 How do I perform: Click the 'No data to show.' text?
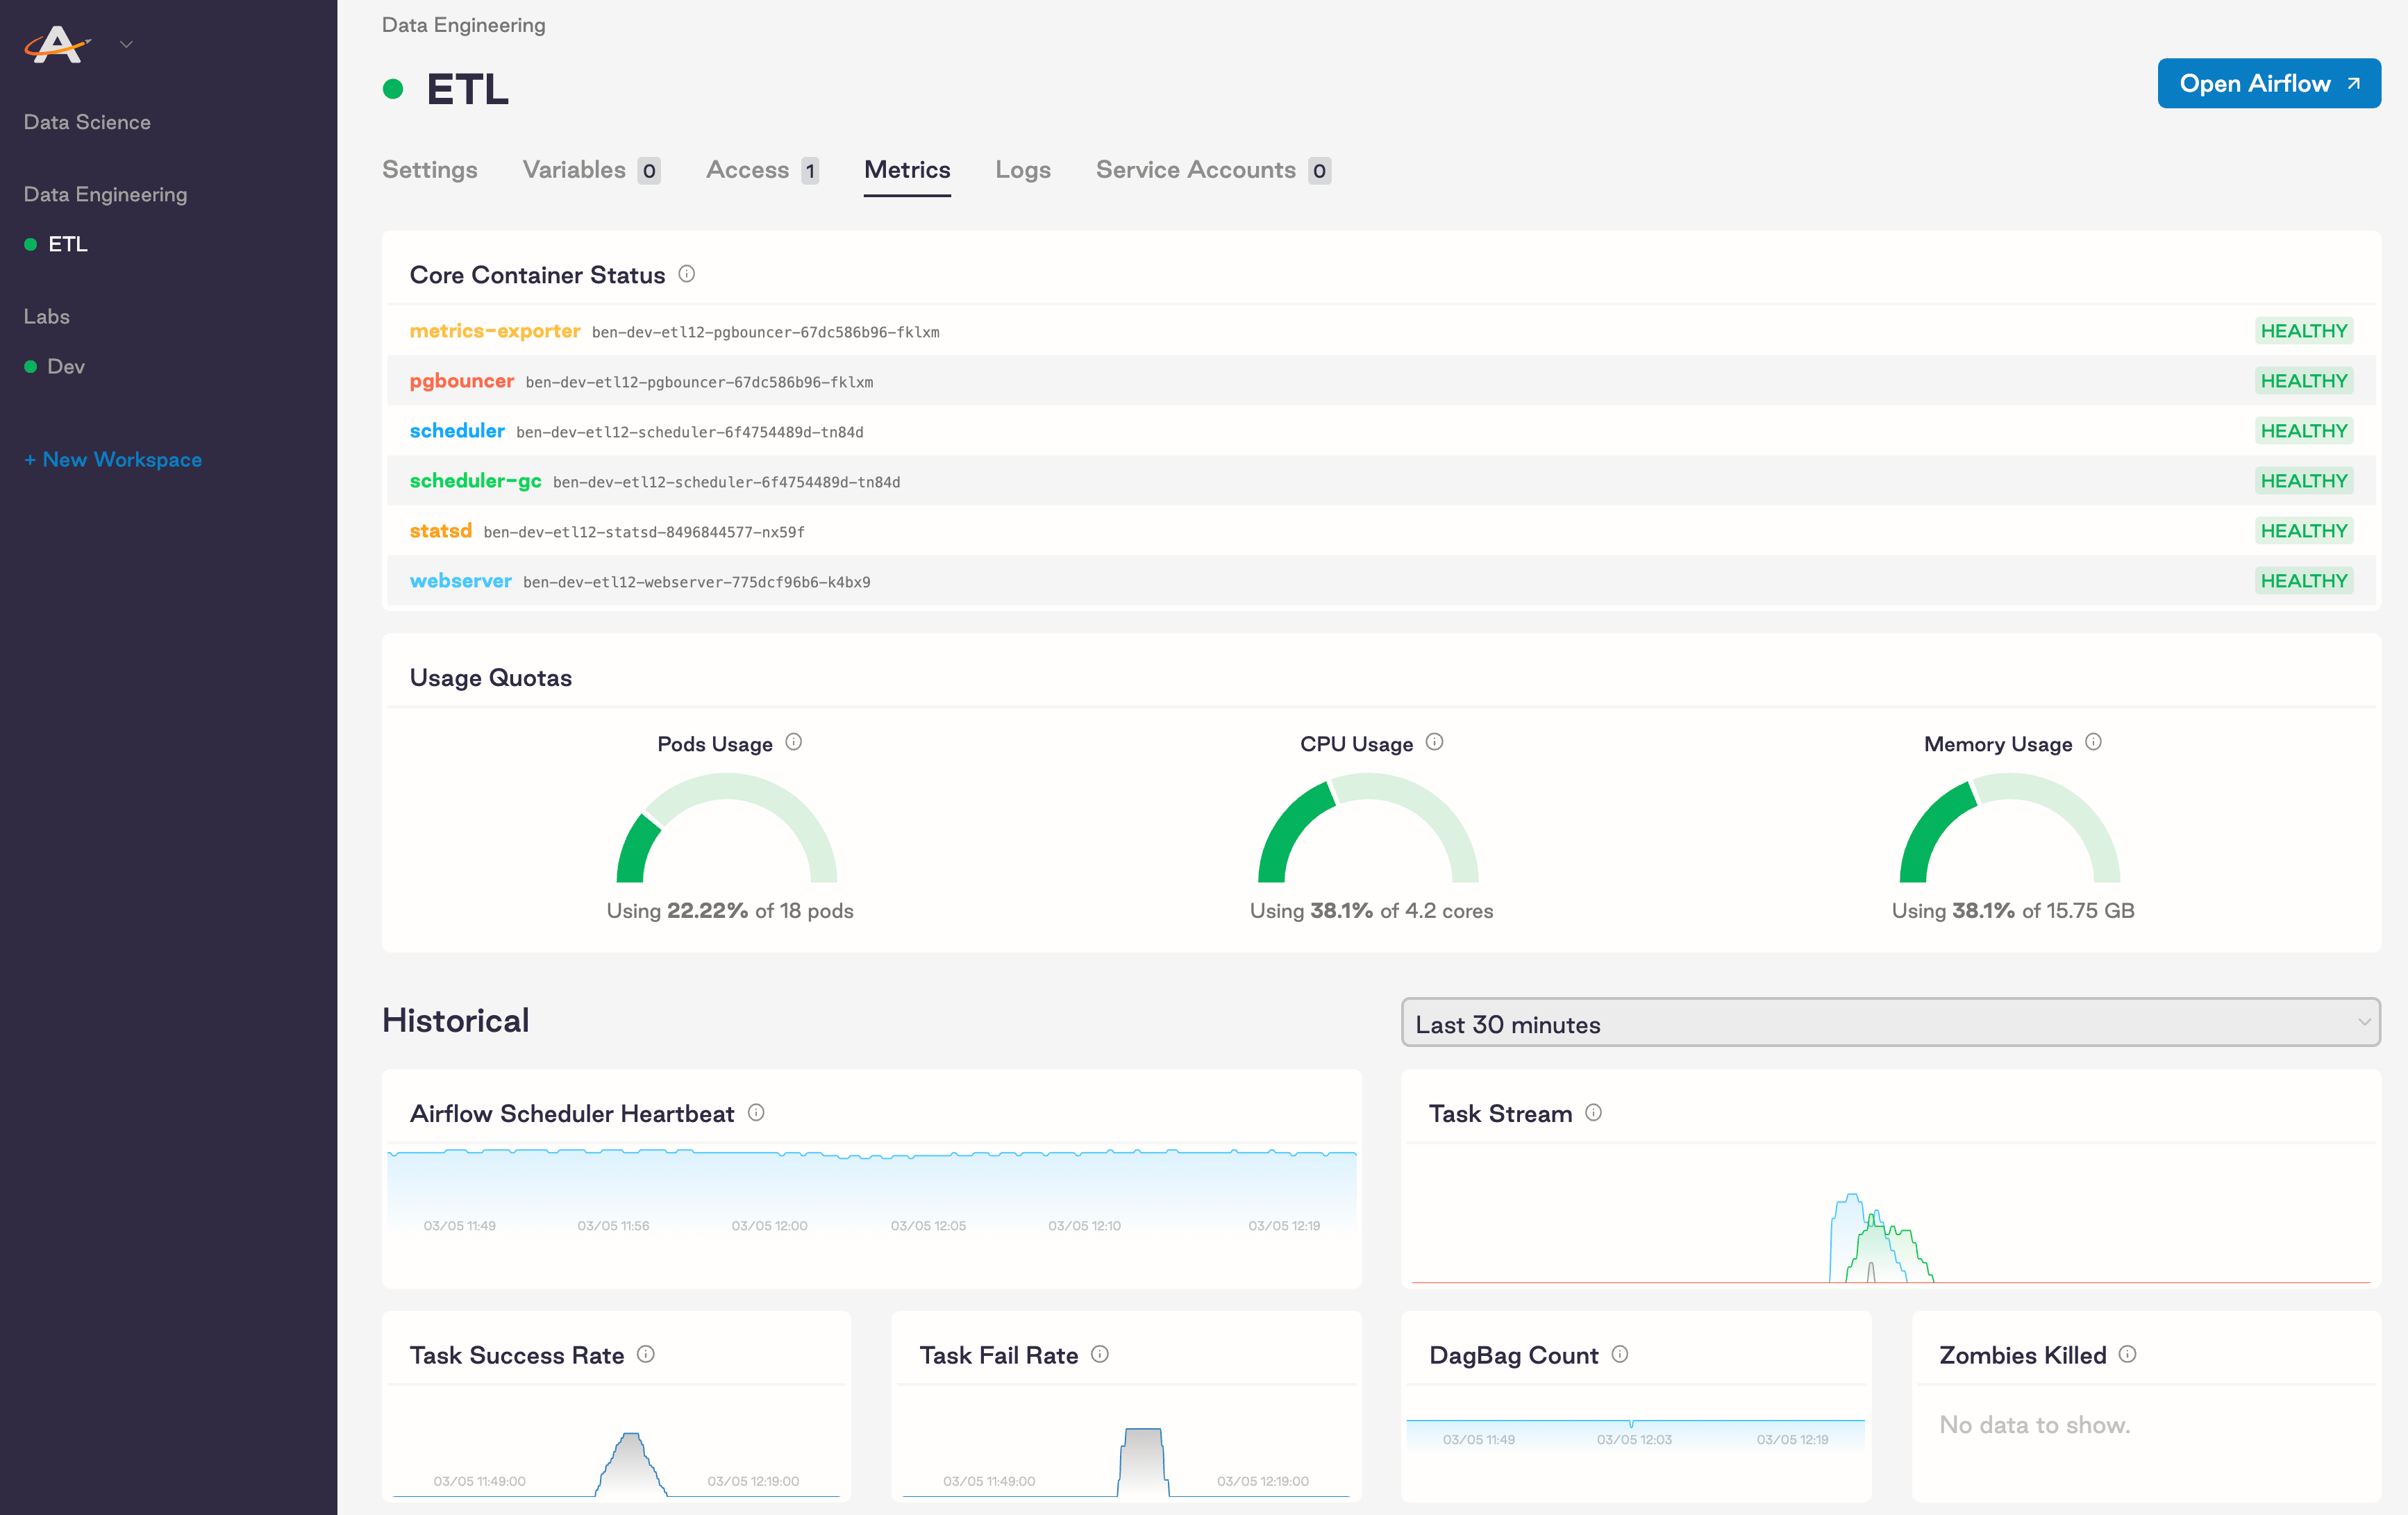(x=2034, y=1425)
